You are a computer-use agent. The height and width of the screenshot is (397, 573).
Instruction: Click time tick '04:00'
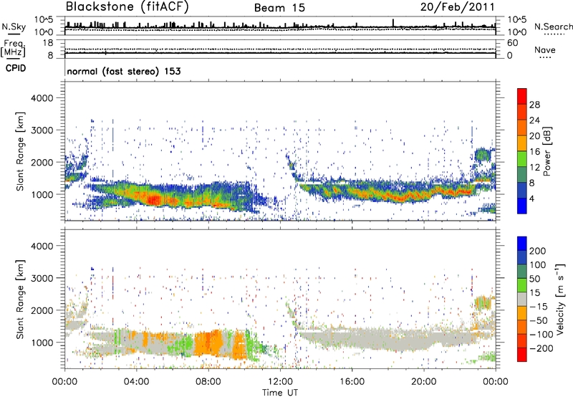136,382
